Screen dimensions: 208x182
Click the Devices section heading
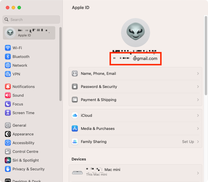pos(79,159)
